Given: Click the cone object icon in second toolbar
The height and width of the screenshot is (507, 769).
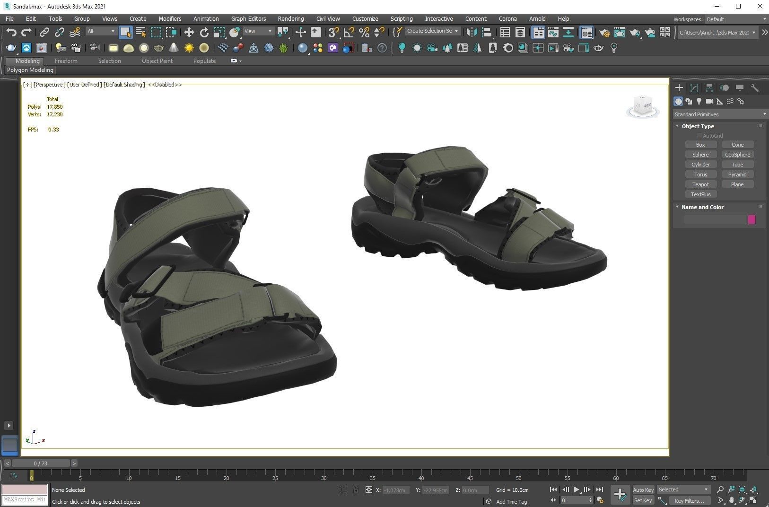Looking at the screenshot, I should pos(174,48).
